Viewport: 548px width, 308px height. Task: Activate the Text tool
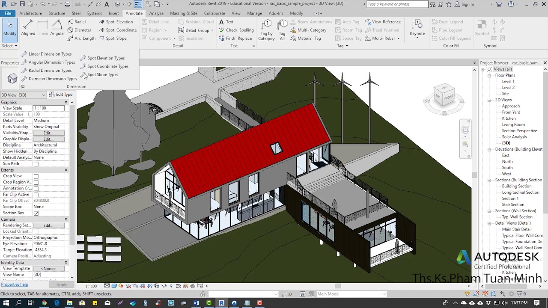[226, 22]
